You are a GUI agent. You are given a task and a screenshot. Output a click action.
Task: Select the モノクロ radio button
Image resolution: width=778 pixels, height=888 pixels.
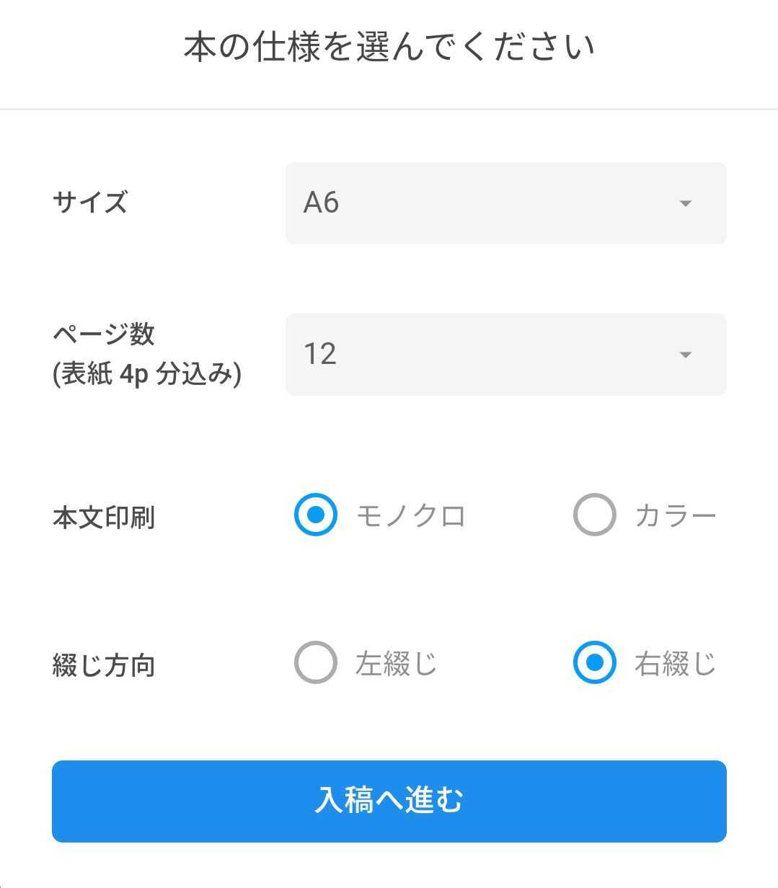tap(316, 515)
